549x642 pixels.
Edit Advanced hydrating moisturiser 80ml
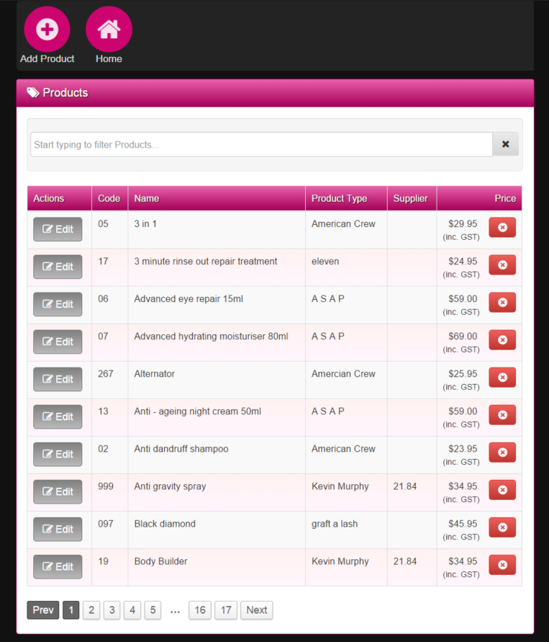point(58,342)
